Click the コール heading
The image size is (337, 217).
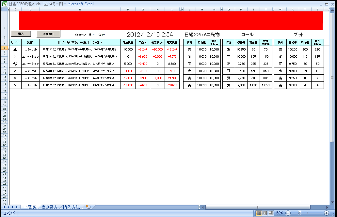[x=247, y=35]
